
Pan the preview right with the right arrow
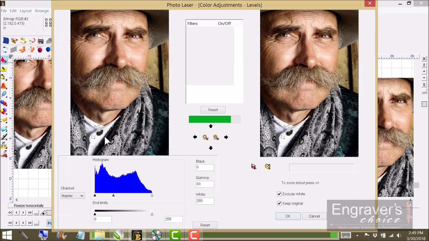pos(226,137)
